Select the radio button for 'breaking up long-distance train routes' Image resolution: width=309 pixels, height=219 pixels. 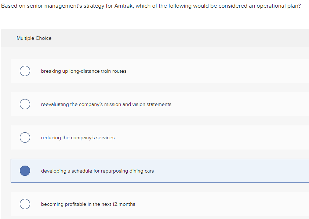25,71
